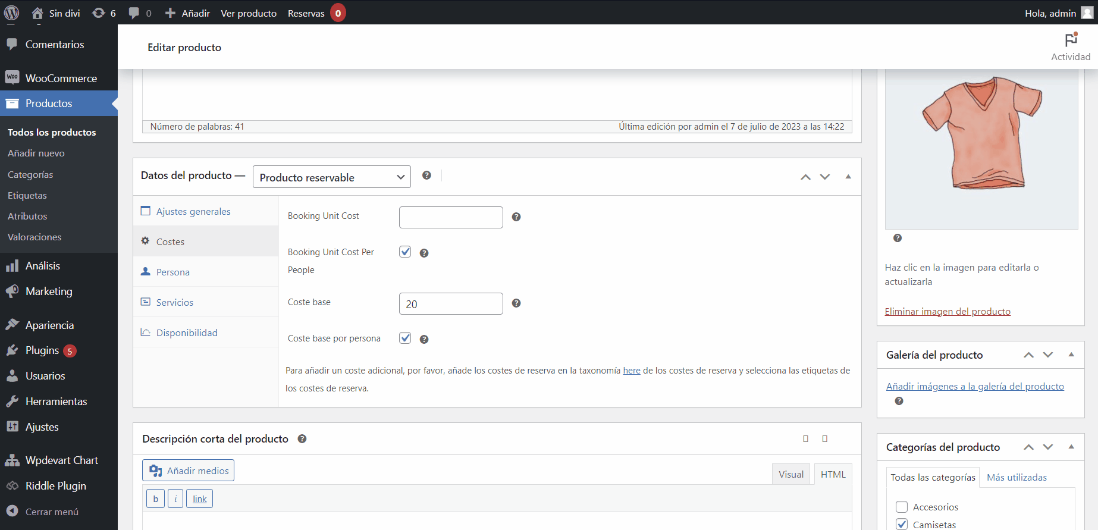1098x530 pixels.
Task: Click help icon beside Booking Unit Cost field
Action: point(516,217)
